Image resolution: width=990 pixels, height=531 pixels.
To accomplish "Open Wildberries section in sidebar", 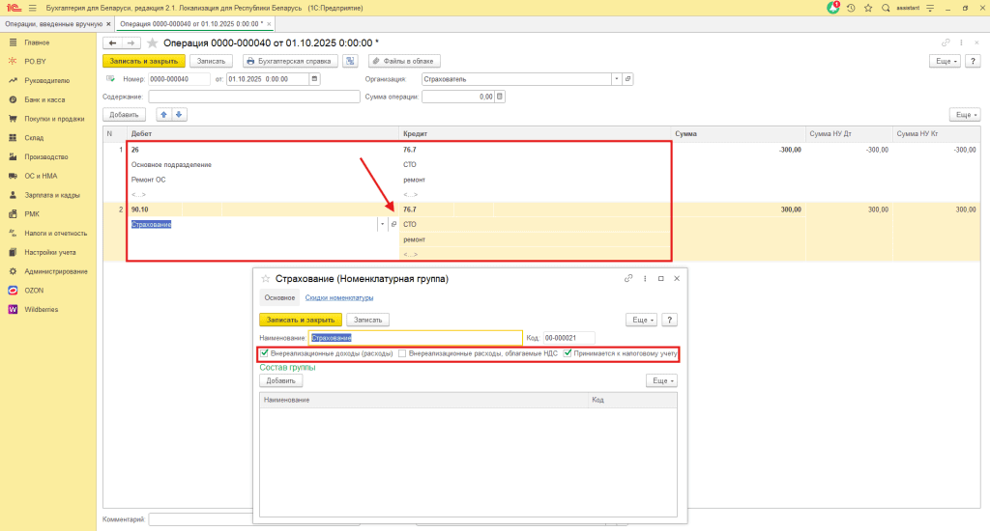I will [x=41, y=310].
